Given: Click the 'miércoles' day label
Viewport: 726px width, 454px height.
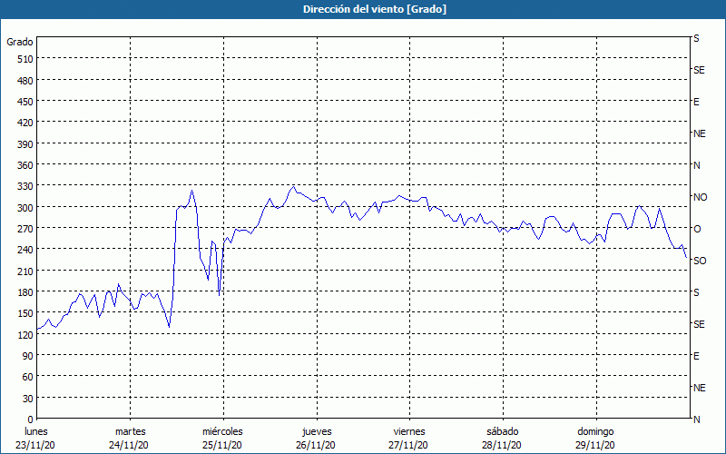Looking at the screenshot, I should [222, 431].
